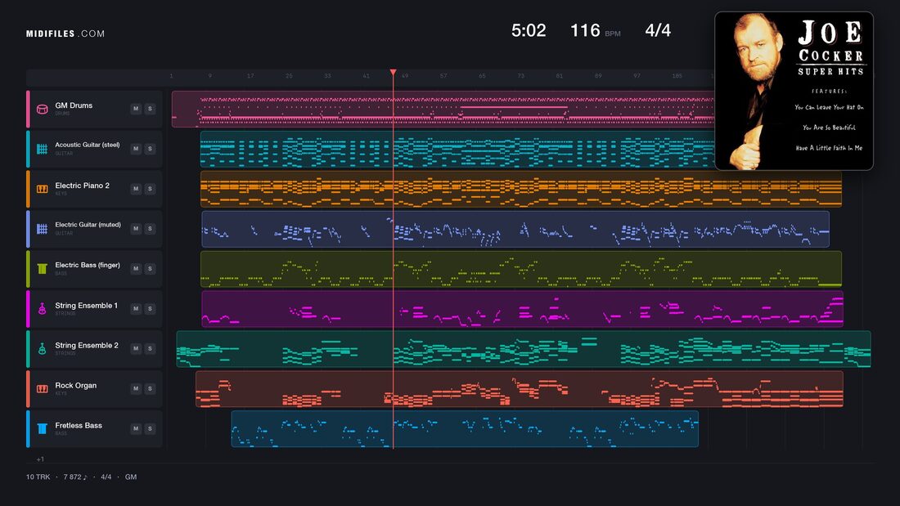The width and height of the screenshot is (900, 506).
Task: Click the Electric Bass (finger) track icon
Action: [42, 268]
